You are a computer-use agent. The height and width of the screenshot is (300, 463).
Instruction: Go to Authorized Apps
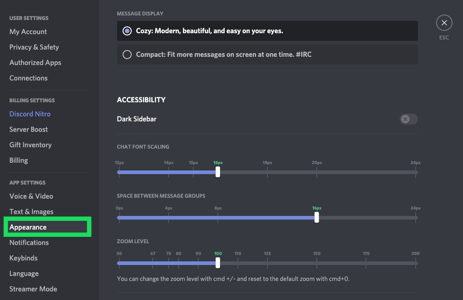point(35,63)
